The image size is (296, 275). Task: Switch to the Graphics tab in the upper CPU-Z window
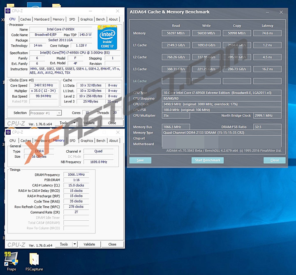click(86, 19)
